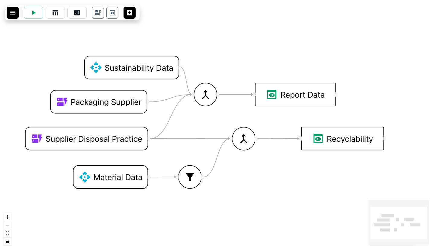Image resolution: width=431 pixels, height=246 pixels.
Task: Select the edge from Material Data to filter
Action: coord(163,177)
